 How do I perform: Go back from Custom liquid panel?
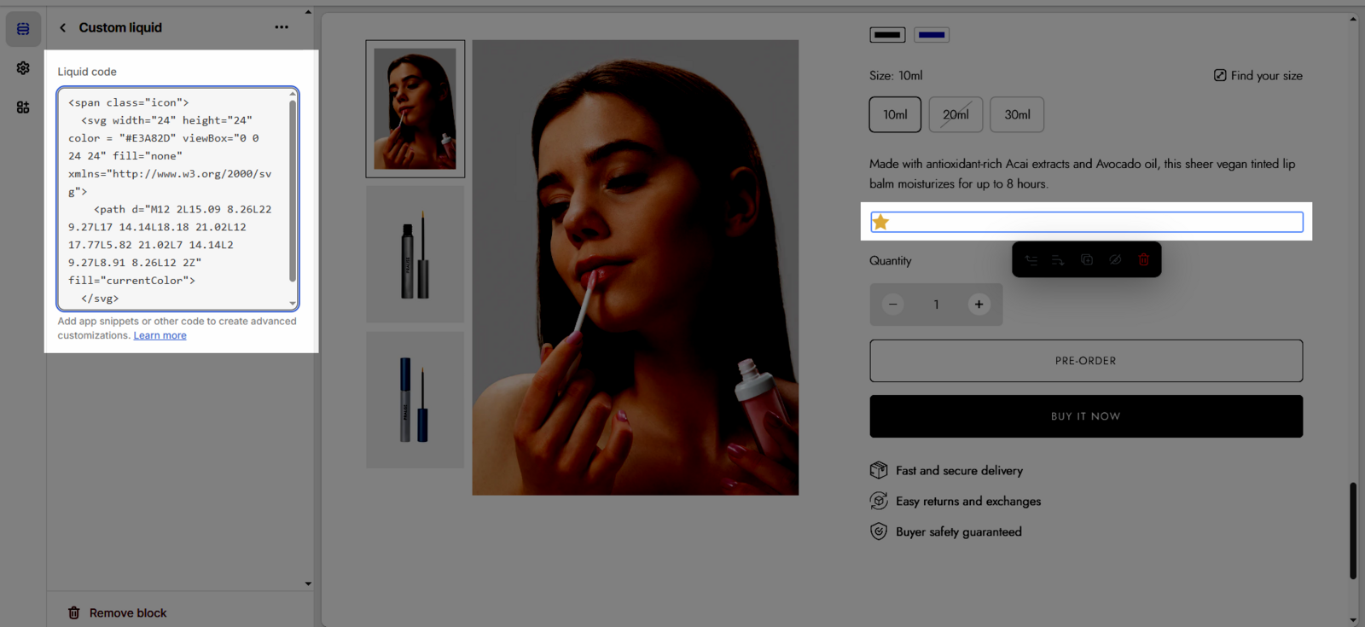(x=62, y=28)
